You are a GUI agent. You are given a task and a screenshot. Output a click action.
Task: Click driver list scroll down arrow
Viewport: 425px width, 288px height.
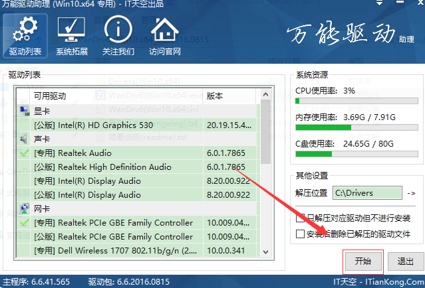point(265,252)
